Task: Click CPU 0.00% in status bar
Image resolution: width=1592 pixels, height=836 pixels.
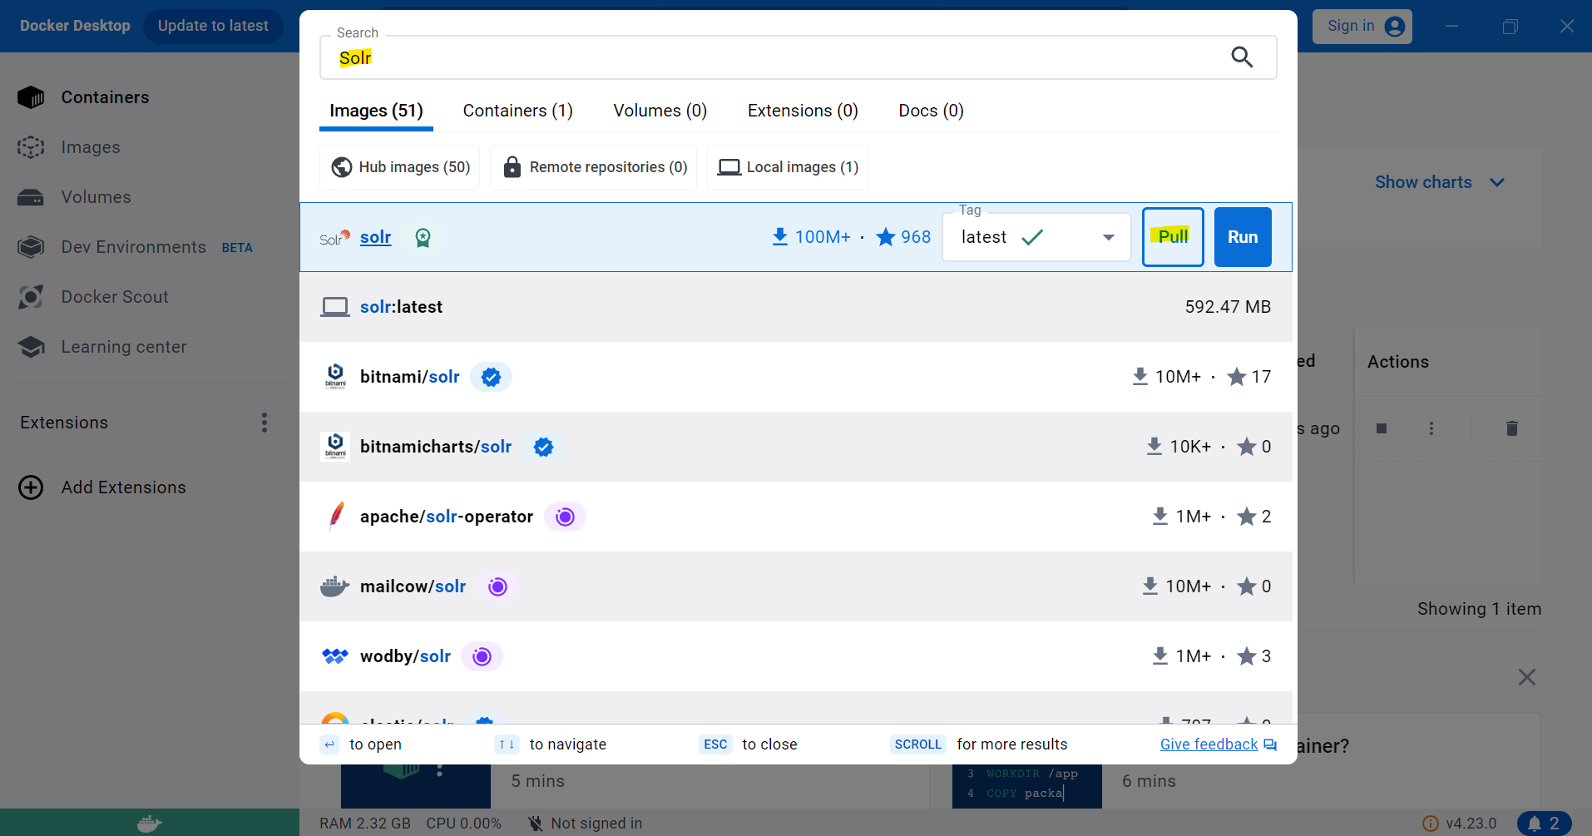Action: [x=463, y=824]
